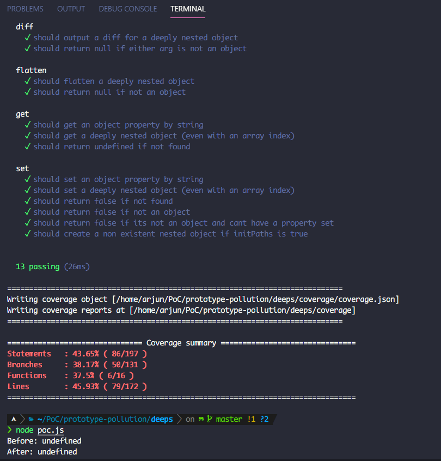Click checkmark beside 'should return undefined if not found'
Viewport: 441px width, 461px height.
click(28, 146)
